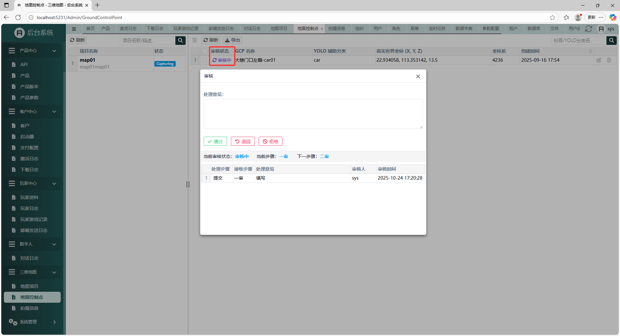620x336 pixels.
Task: Click the browser favorites star icon
Action: (553, 17)
